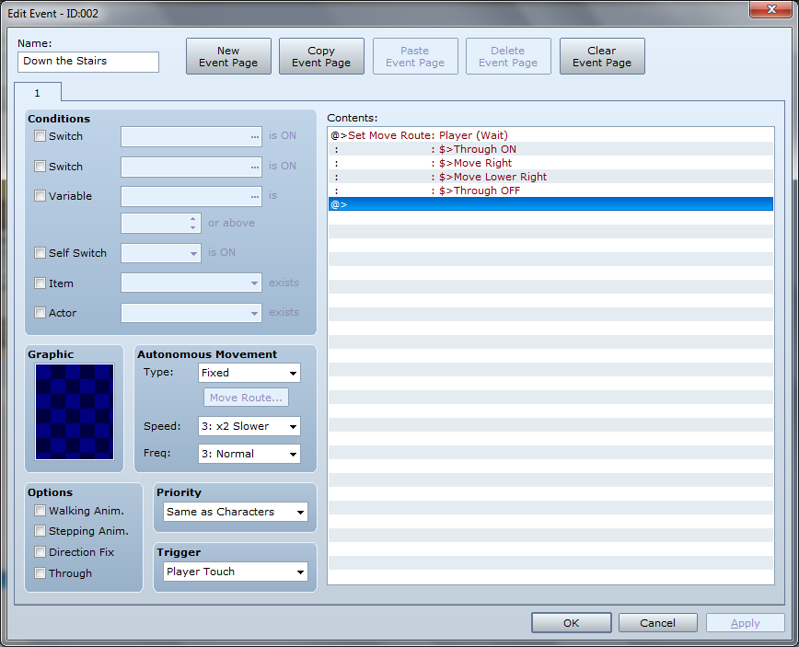Enable the Walking Anim. option
This screenshot has width=799, height=647.
40,510
